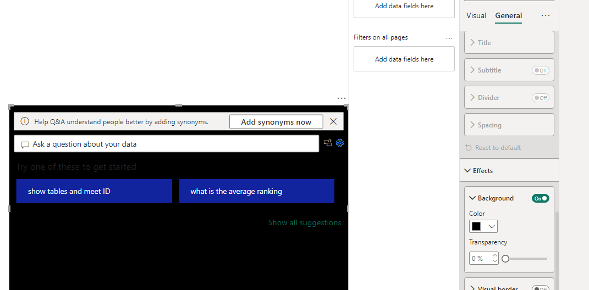Viewport: 589px width, 290px height.
Task: Select 'show tables and meet ID' suggestion
Action: [x=94, y=191]
